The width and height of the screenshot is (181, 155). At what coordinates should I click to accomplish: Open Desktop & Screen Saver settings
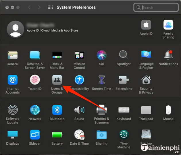point(35,55)
